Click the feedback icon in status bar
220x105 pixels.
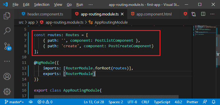[205, 102]
